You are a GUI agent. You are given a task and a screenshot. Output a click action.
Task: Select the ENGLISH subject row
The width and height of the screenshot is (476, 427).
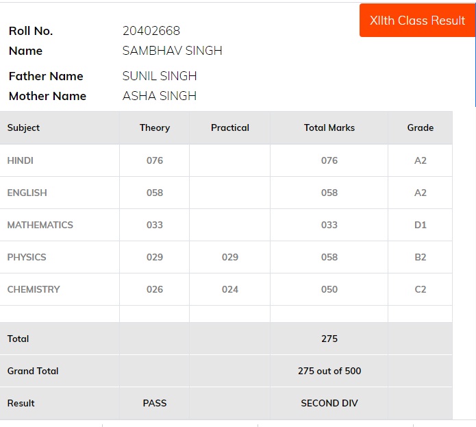pyautogui.click(x=226, y=193)
